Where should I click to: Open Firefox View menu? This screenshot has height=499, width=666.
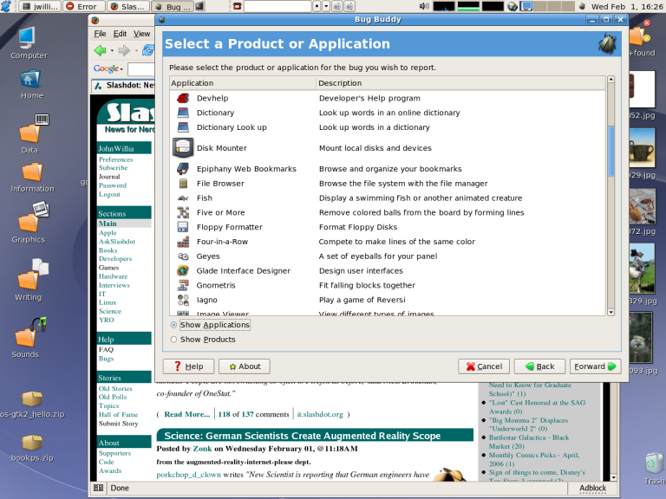pyautogui.click(x=142, y=34)
